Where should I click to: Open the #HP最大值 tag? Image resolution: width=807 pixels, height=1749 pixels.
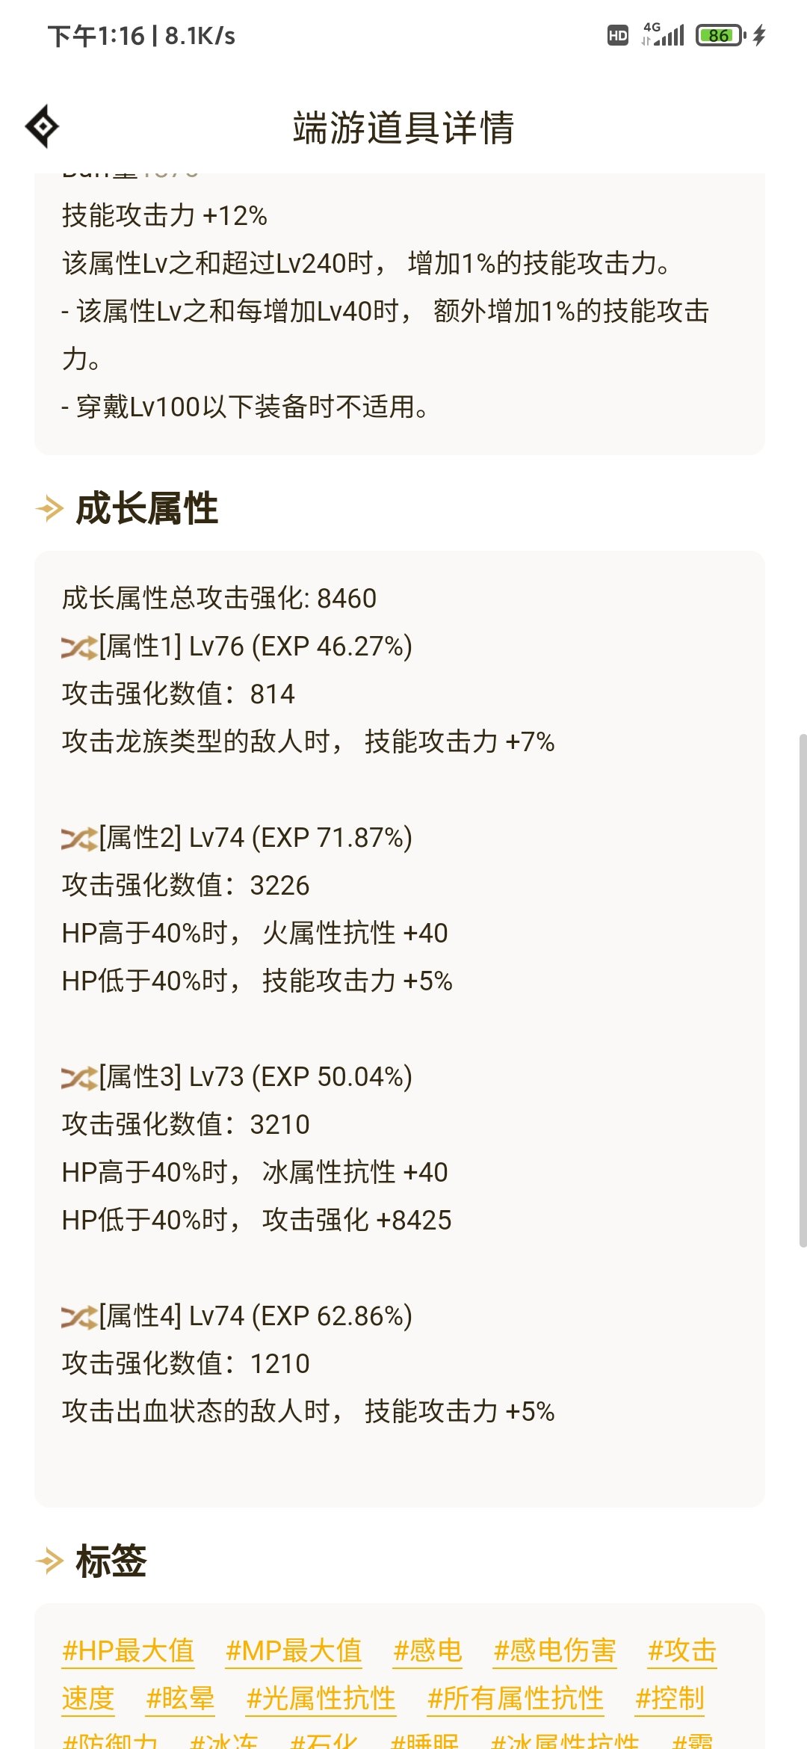(129, 1650)
